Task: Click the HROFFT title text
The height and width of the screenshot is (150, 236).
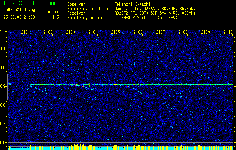Action: (23, 3)
